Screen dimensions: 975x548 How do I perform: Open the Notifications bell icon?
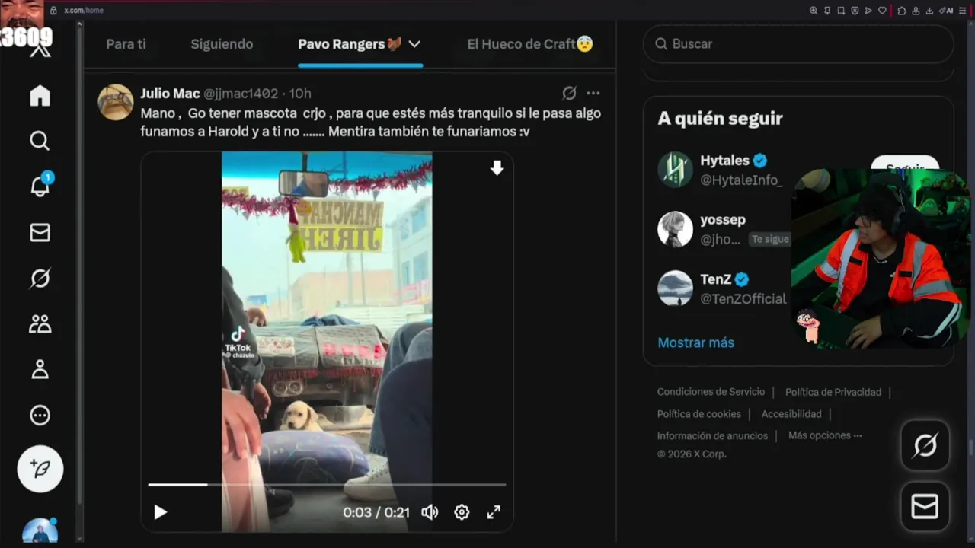40,186
